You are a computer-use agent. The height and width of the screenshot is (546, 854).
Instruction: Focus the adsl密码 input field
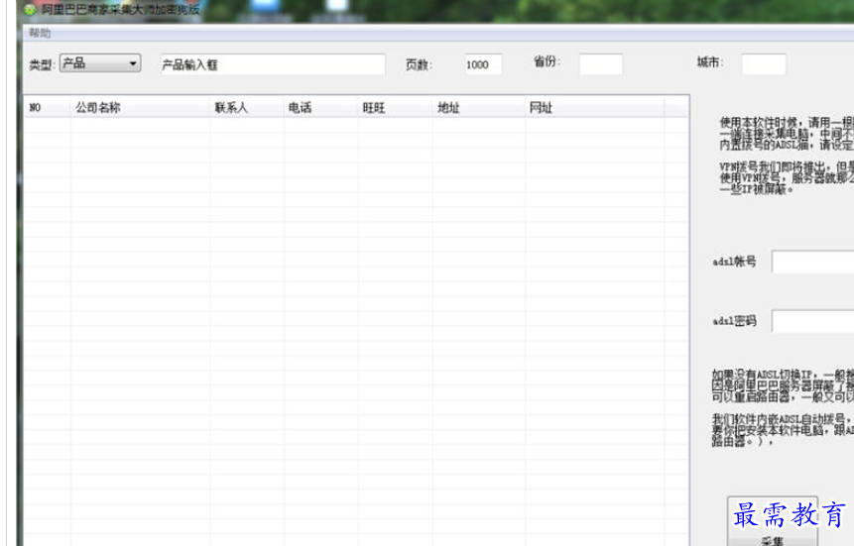(x=812, y=321)
